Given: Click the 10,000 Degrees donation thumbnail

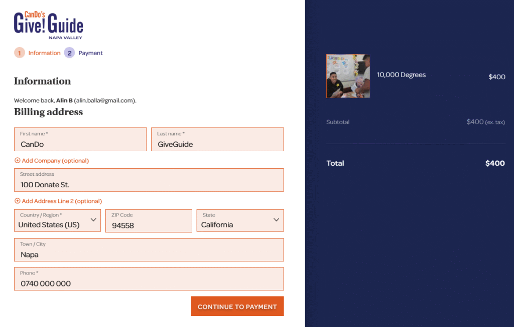Looking at the screenshot, I should click(348, 76).
